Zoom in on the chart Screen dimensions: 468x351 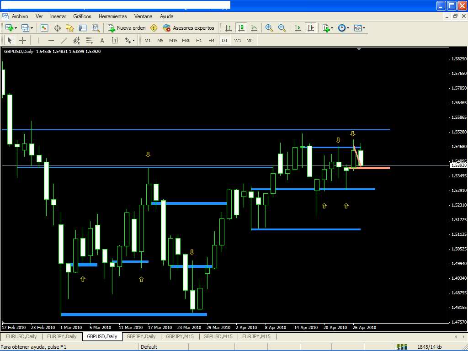coord(269,28)
